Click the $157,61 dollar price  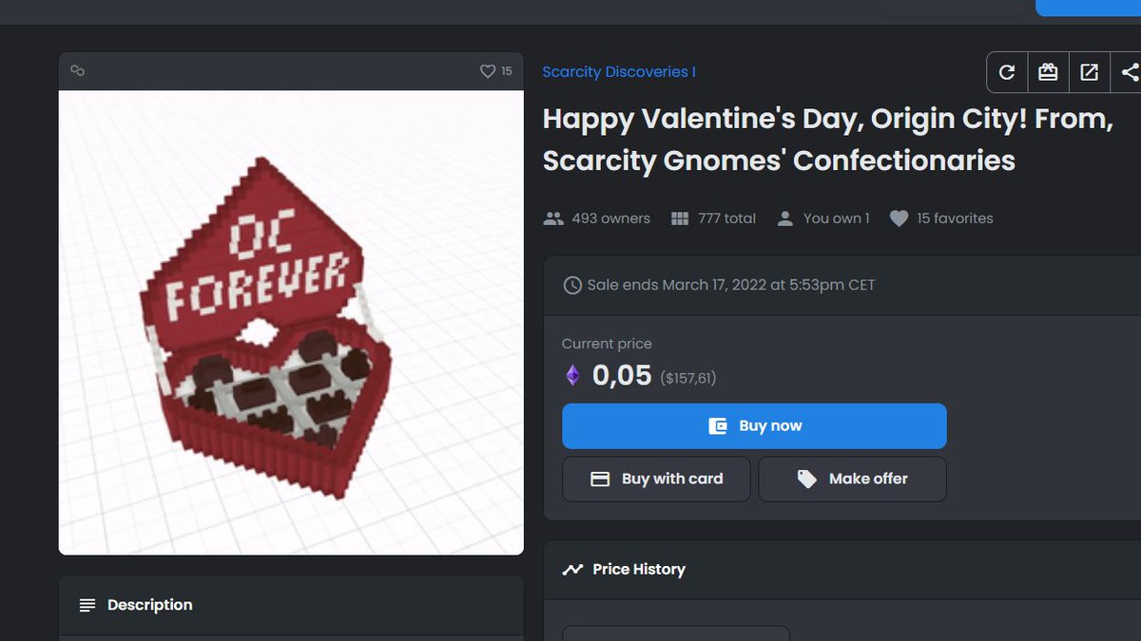[x=688, y=378]
